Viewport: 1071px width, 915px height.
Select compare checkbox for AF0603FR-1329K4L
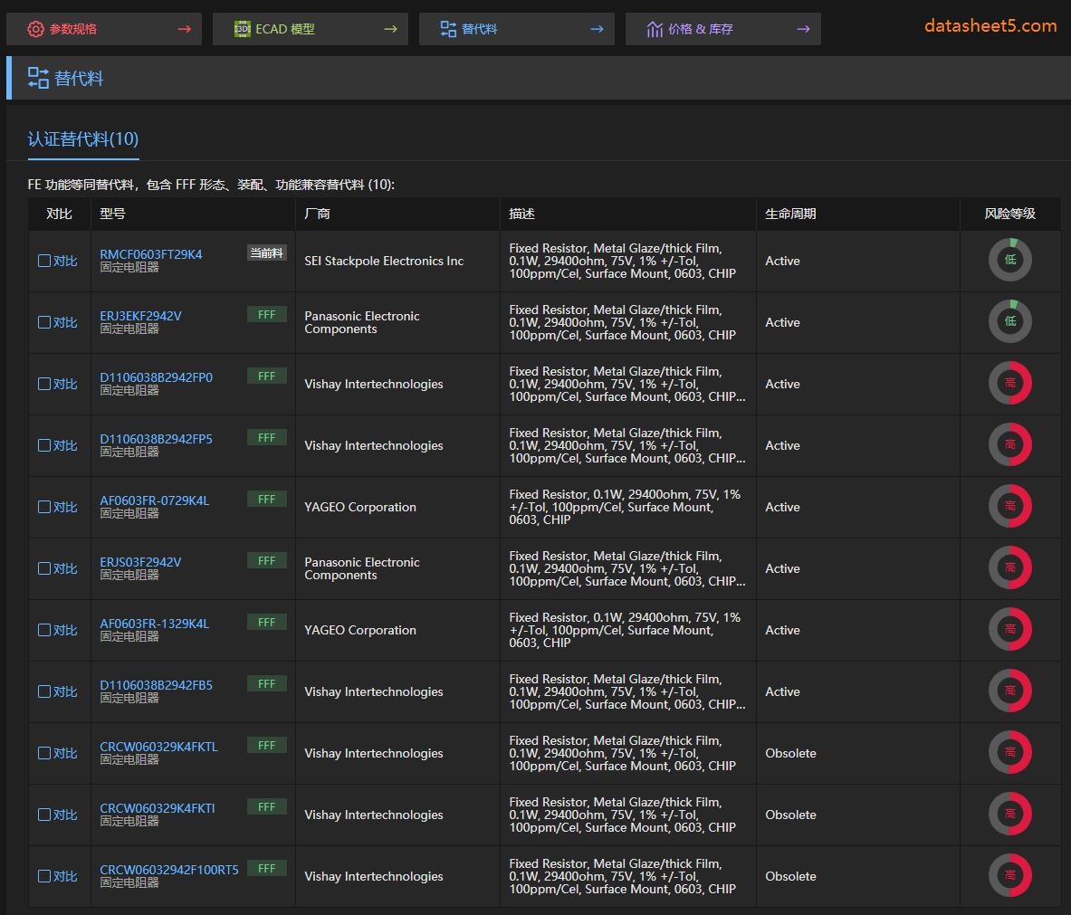point(44,630)
